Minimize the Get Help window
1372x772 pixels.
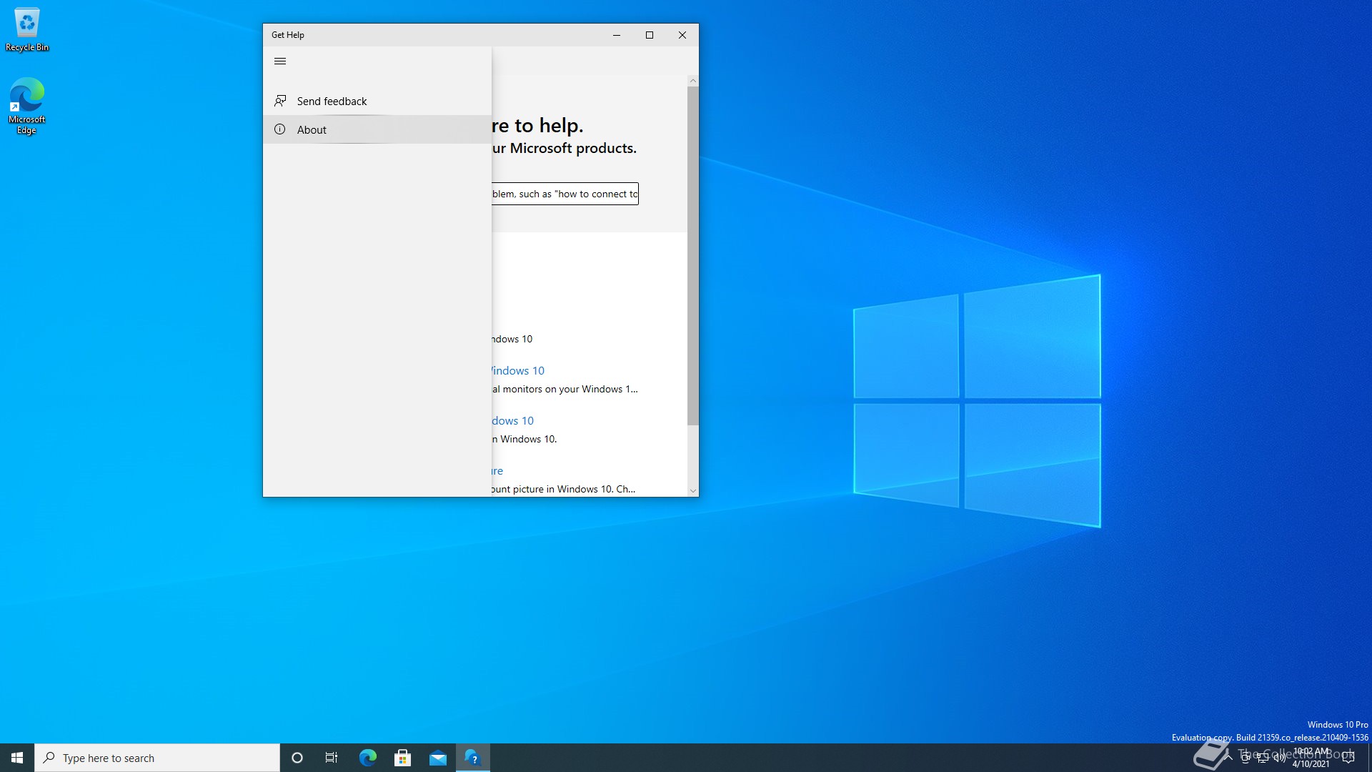[x=617, y=35]
